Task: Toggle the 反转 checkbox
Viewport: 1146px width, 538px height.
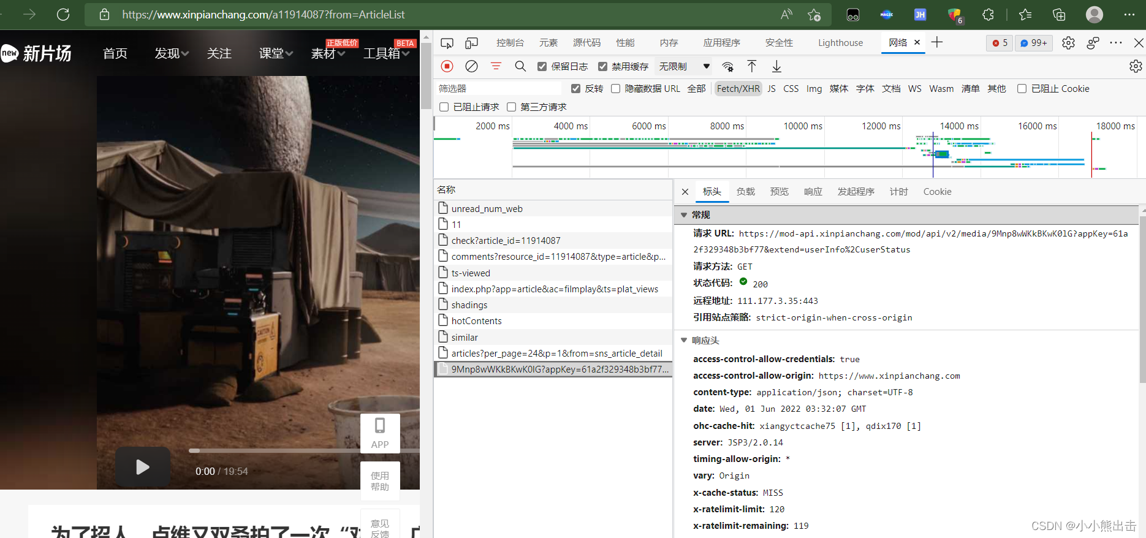Action: [575, 89]
